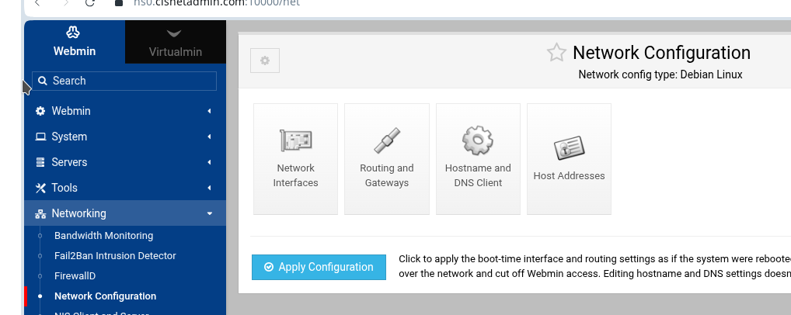
Task: Open Hostname and DNS Client gear icon
Action: tap(478, 140)
